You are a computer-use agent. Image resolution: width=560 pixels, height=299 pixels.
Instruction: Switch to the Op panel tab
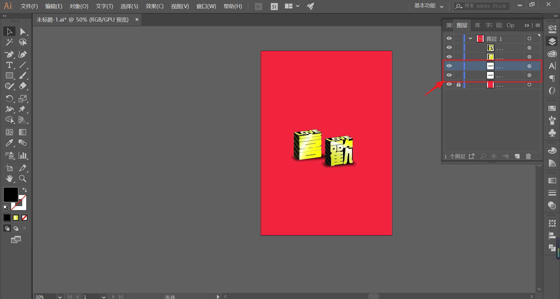click(x=510, y=25)
